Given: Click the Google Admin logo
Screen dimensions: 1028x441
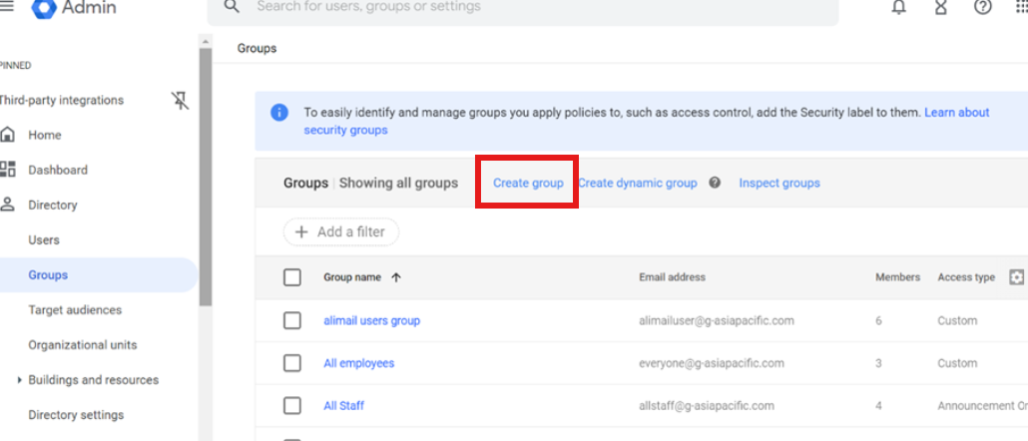Looking at the screenshot, I should pyautogui.click(x=43, y=9).
